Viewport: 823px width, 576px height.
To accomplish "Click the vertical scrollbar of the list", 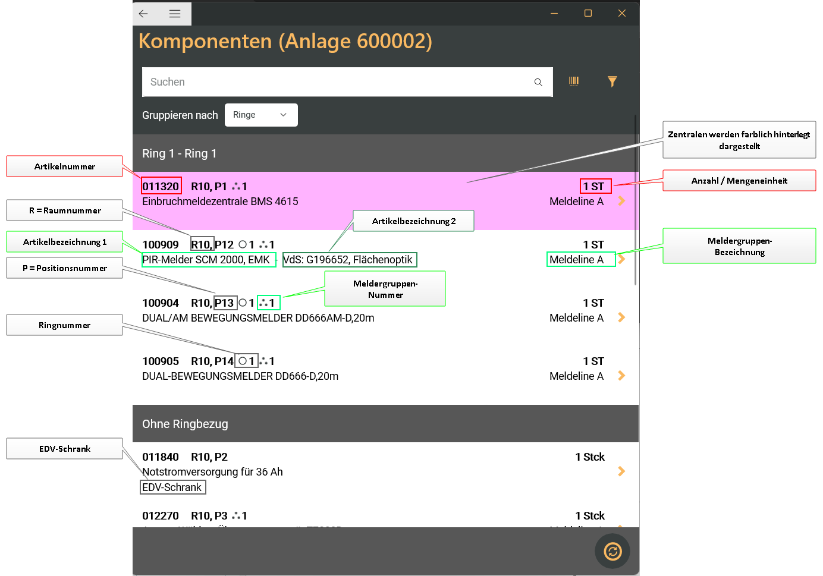I will 636,202.
